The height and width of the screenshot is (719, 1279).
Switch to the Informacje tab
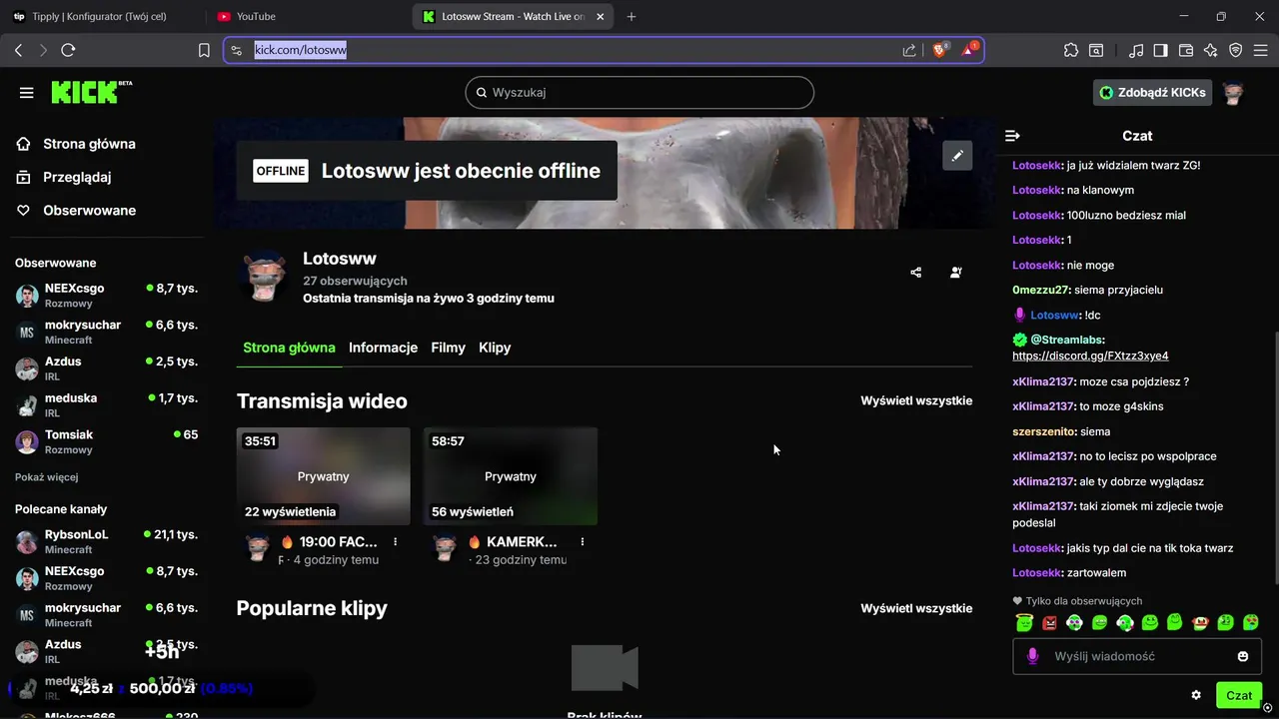point(383,348)
